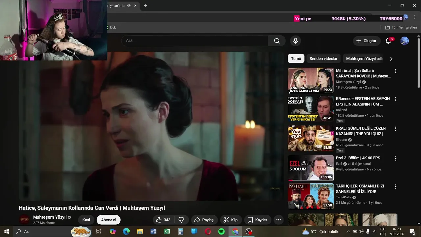Open Tüm Yer İşaretleri bookmarks folder

[x=401, y=27]
